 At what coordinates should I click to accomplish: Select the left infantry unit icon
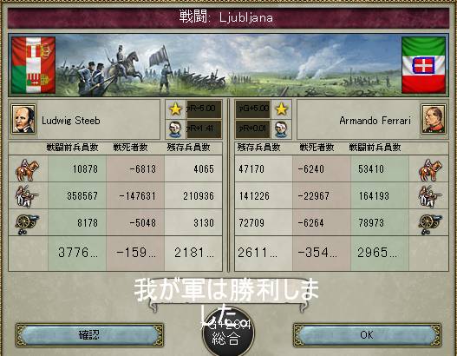pyautogui.click(x=26, y=196)
